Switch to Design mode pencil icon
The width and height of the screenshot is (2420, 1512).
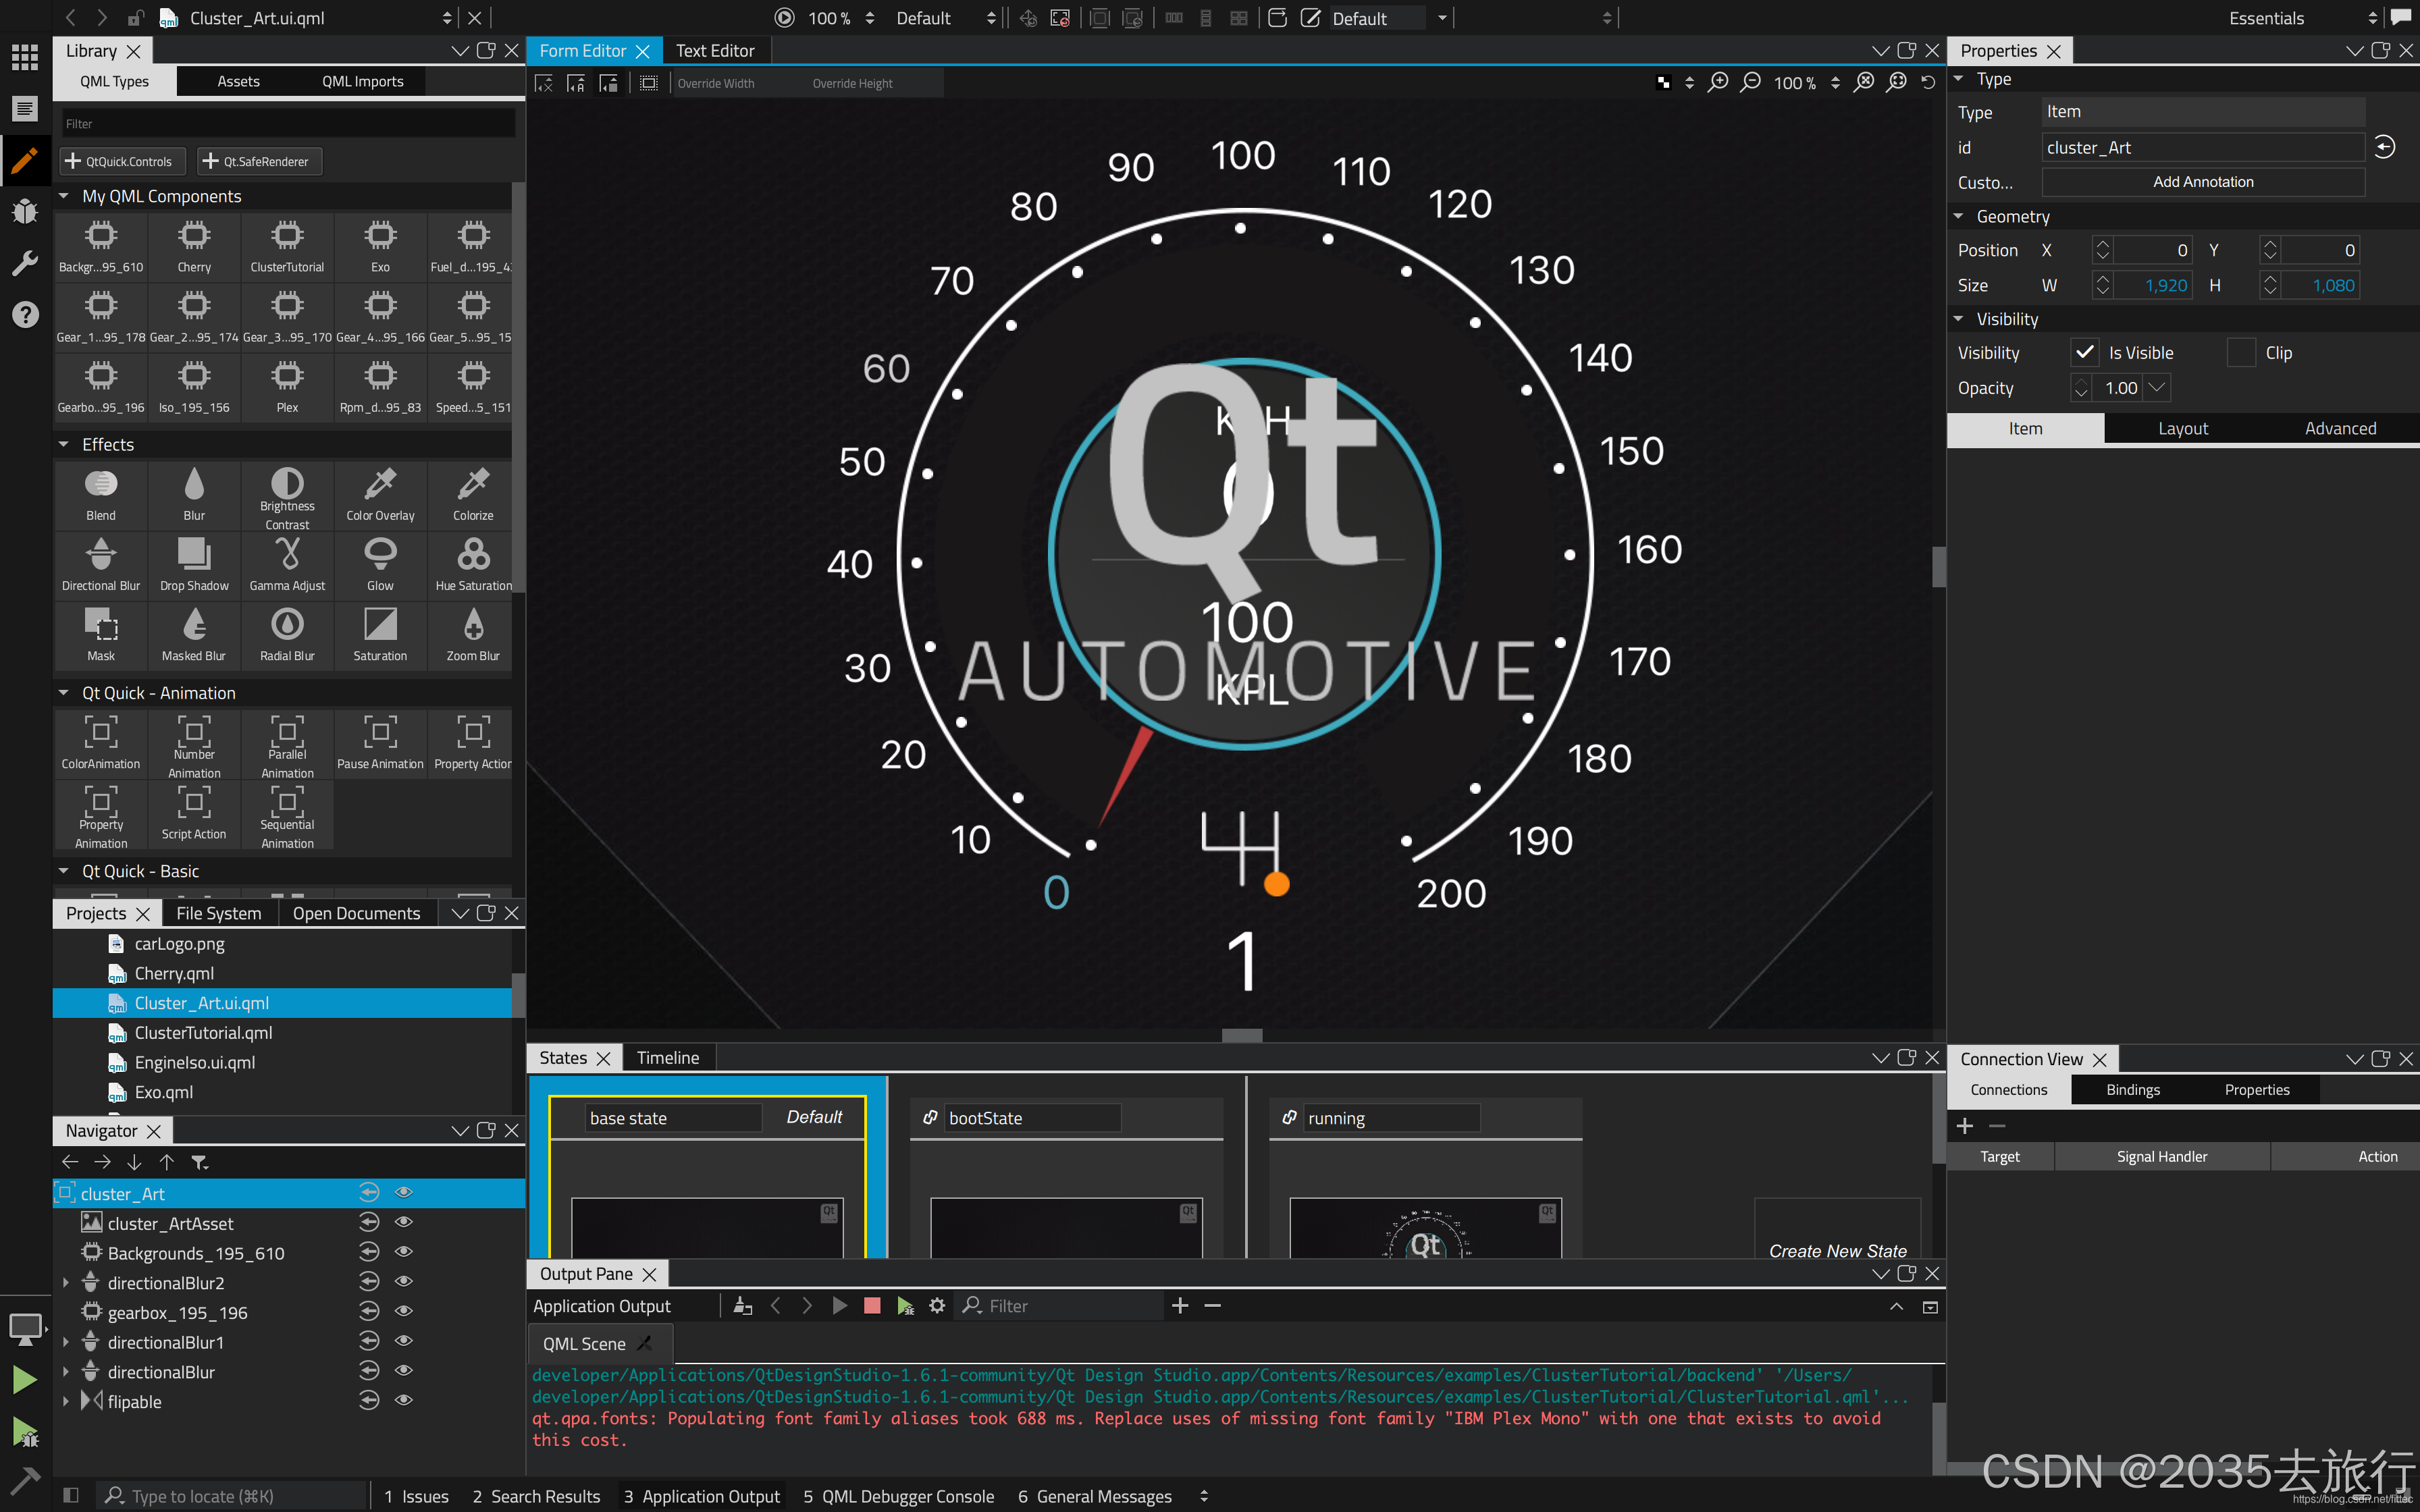(x=25, y=160)
